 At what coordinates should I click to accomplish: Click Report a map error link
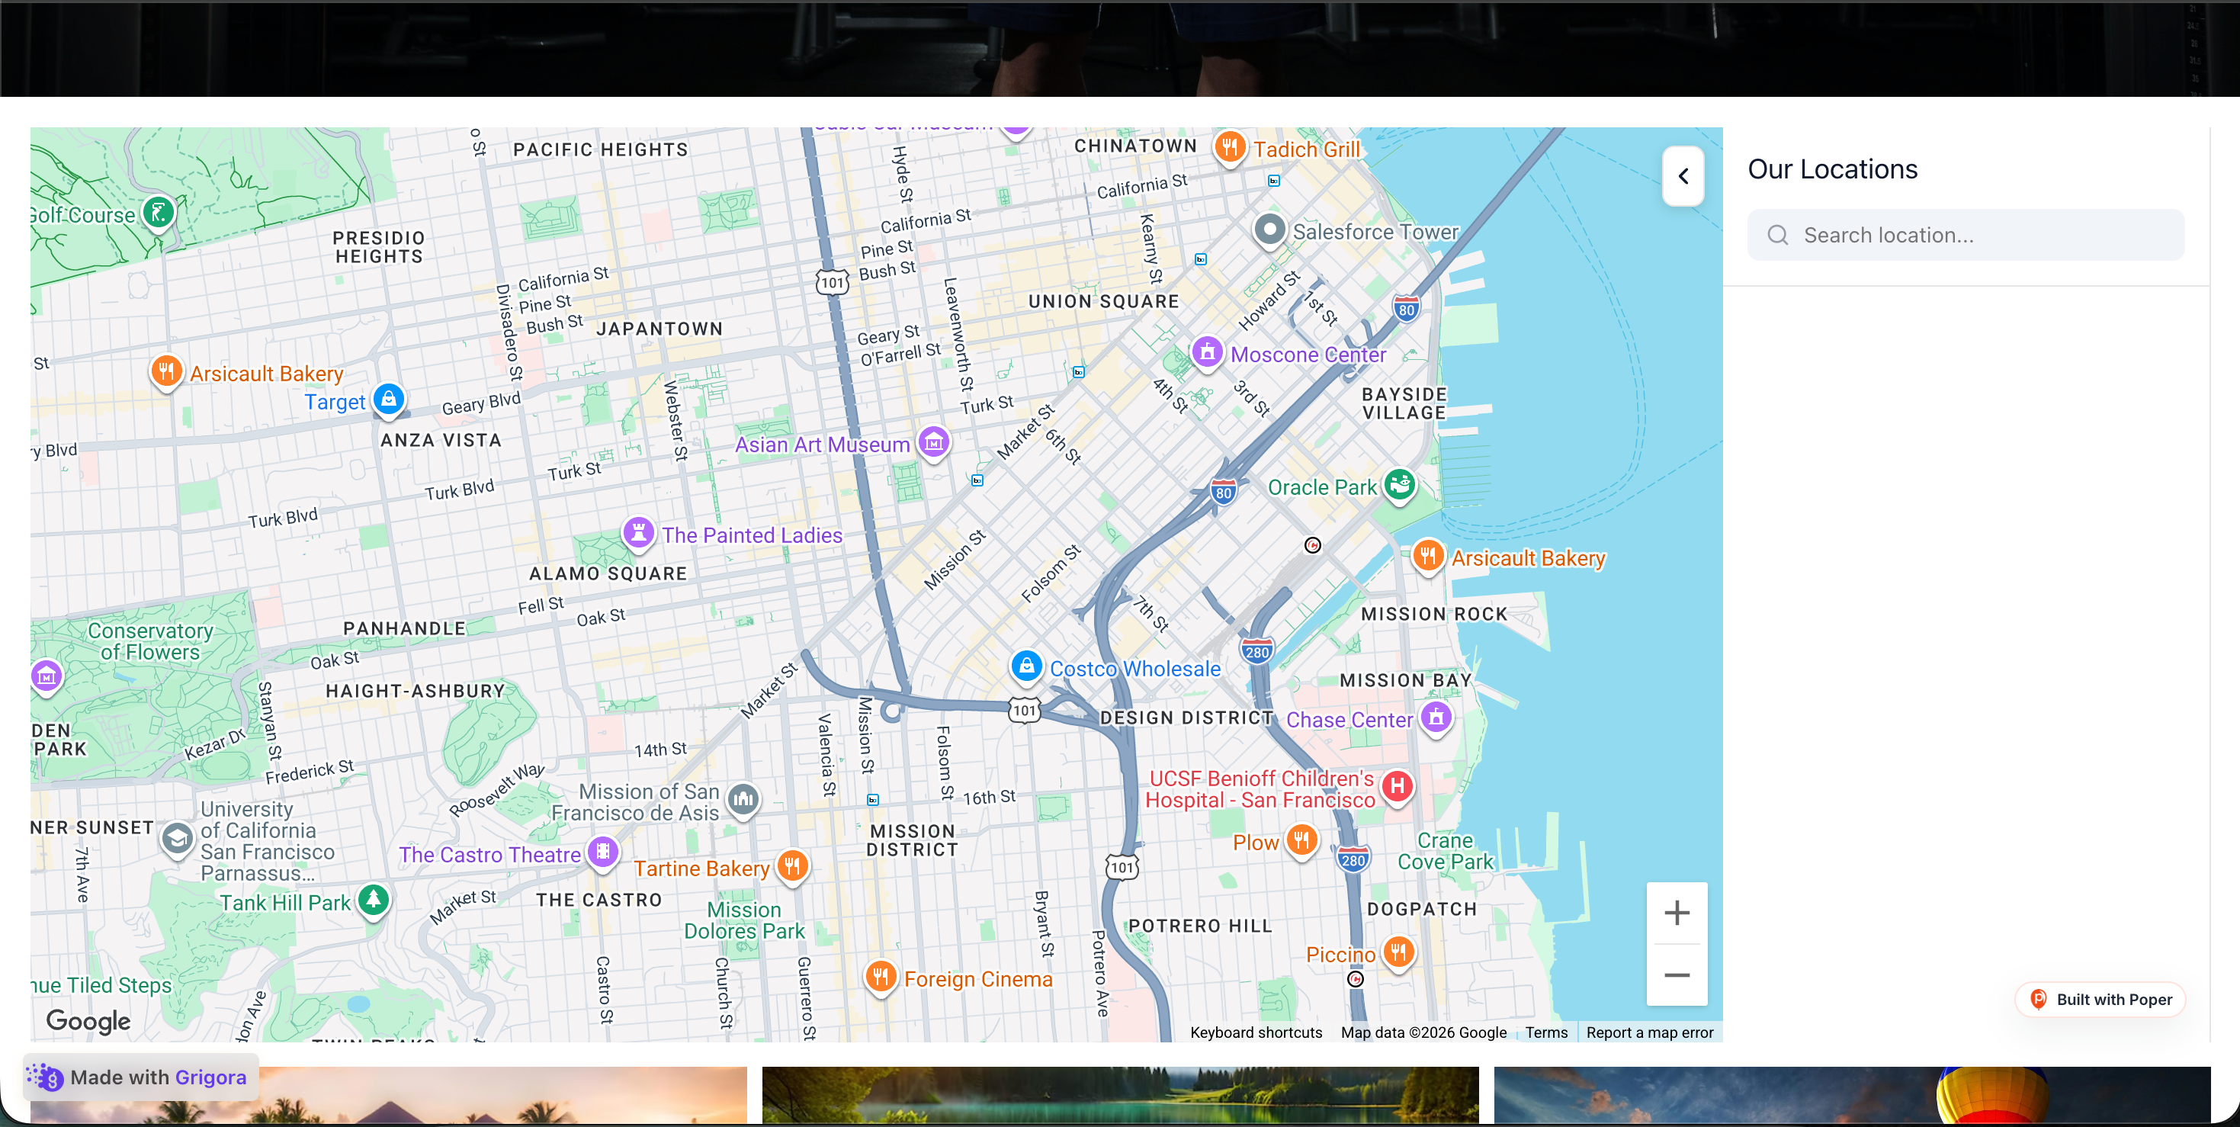[x=1648, y=1032]
